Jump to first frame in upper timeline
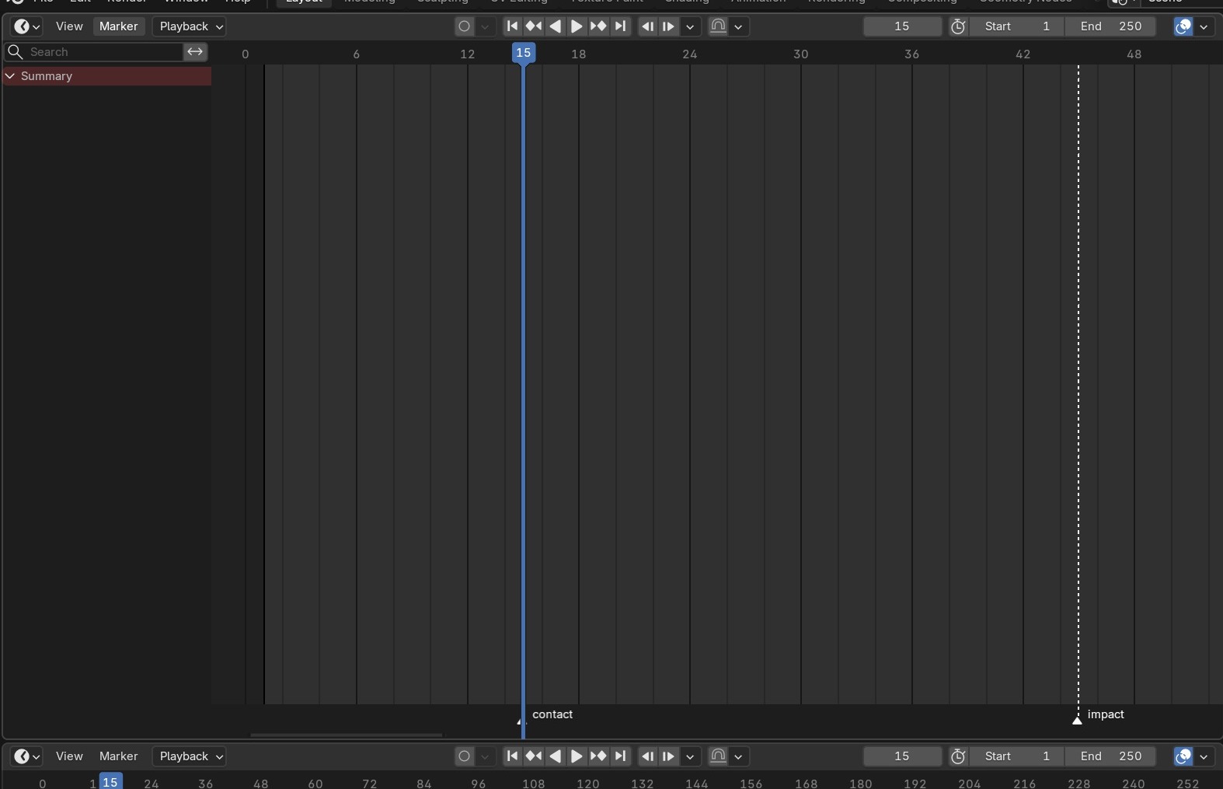This screenshot has width=1223, height=789. pyautogui.click(x=512, y=26)
